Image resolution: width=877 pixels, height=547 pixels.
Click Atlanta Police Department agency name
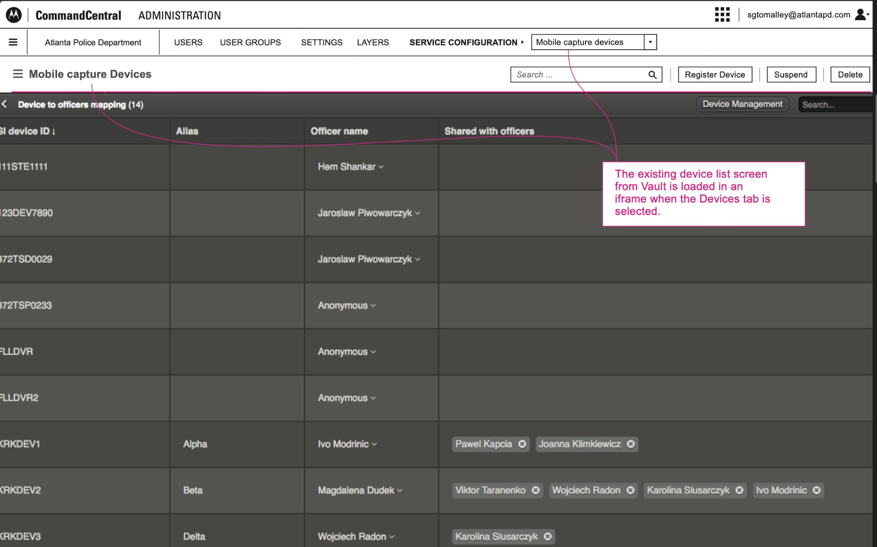click(x=93, y=42)
